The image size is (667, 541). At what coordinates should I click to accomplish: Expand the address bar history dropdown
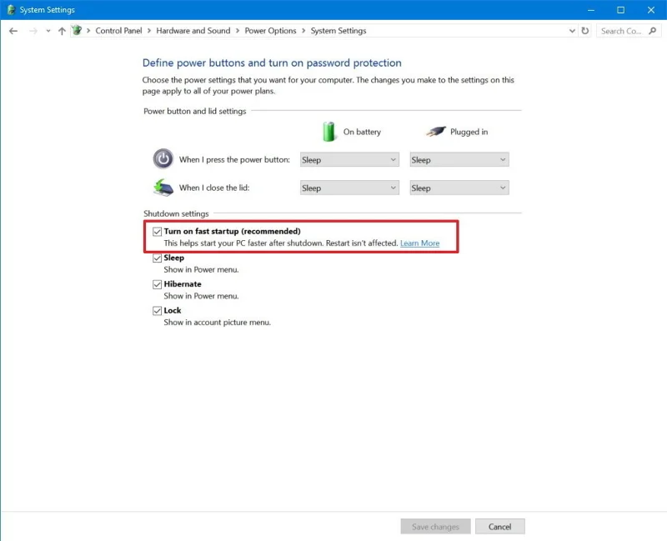point(571,30)
